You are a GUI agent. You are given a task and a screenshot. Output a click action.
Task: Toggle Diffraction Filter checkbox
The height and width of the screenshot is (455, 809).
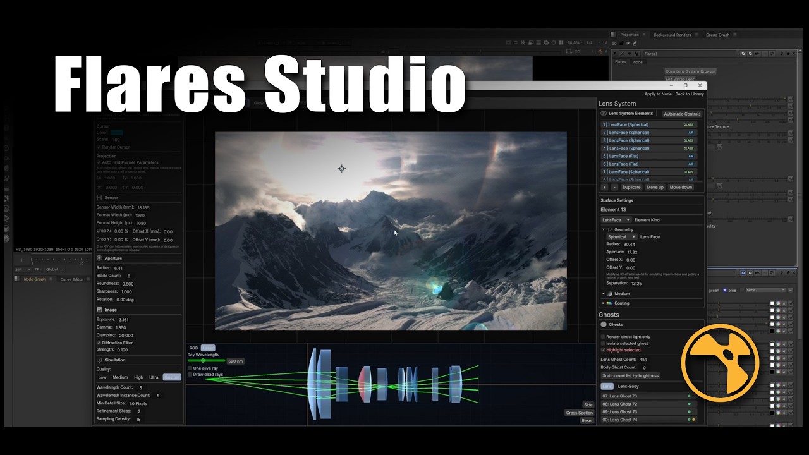pyautogui.click(x=99, y=343)
